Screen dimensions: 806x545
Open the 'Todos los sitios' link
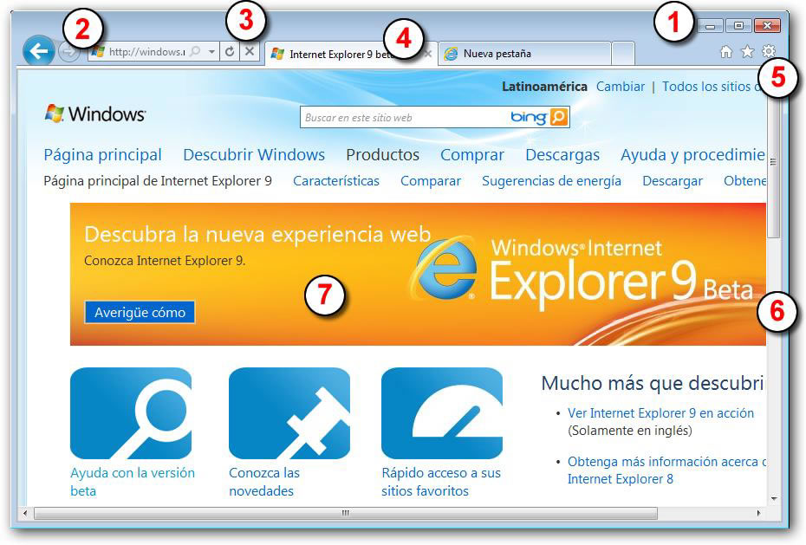tap(712, 87)
